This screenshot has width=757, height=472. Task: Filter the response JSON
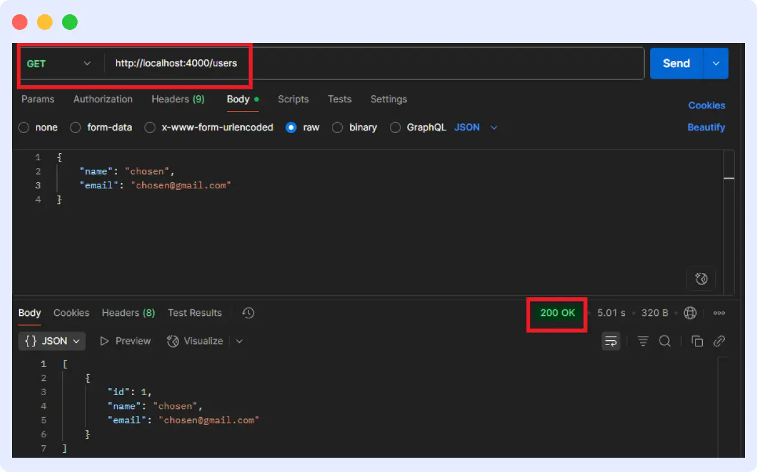[642, 341]
